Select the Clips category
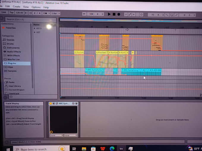The width and height of the screenshot is (202, 151). pos(10,67)
